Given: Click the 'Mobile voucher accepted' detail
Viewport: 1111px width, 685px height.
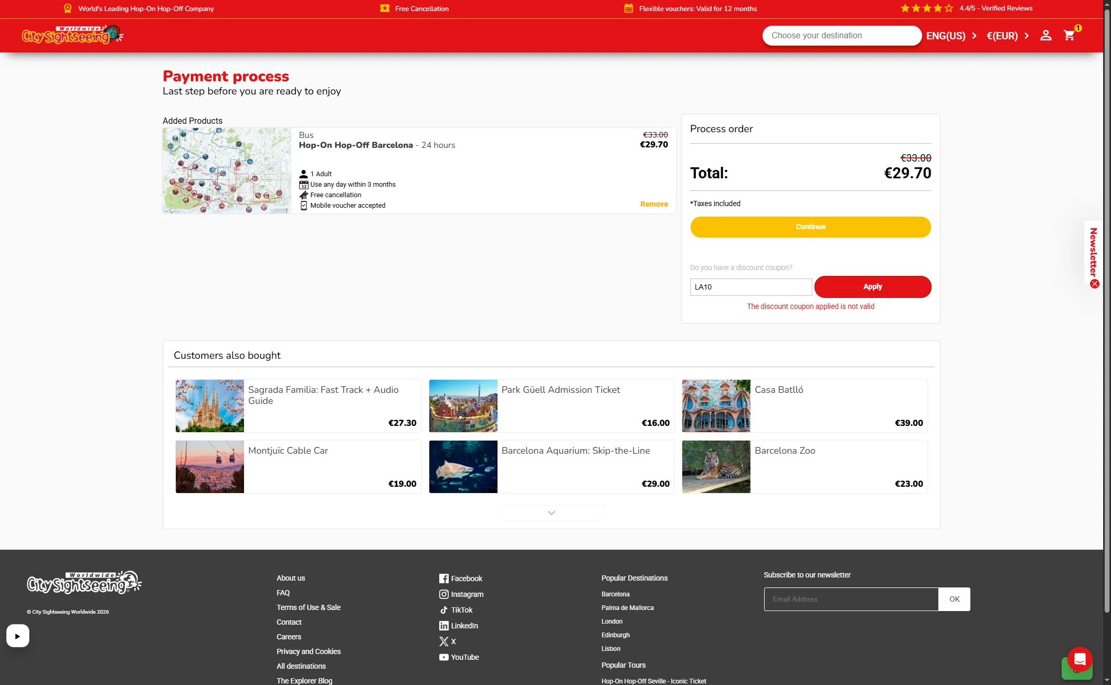Looking at the screenshot, I should [347, 206].
